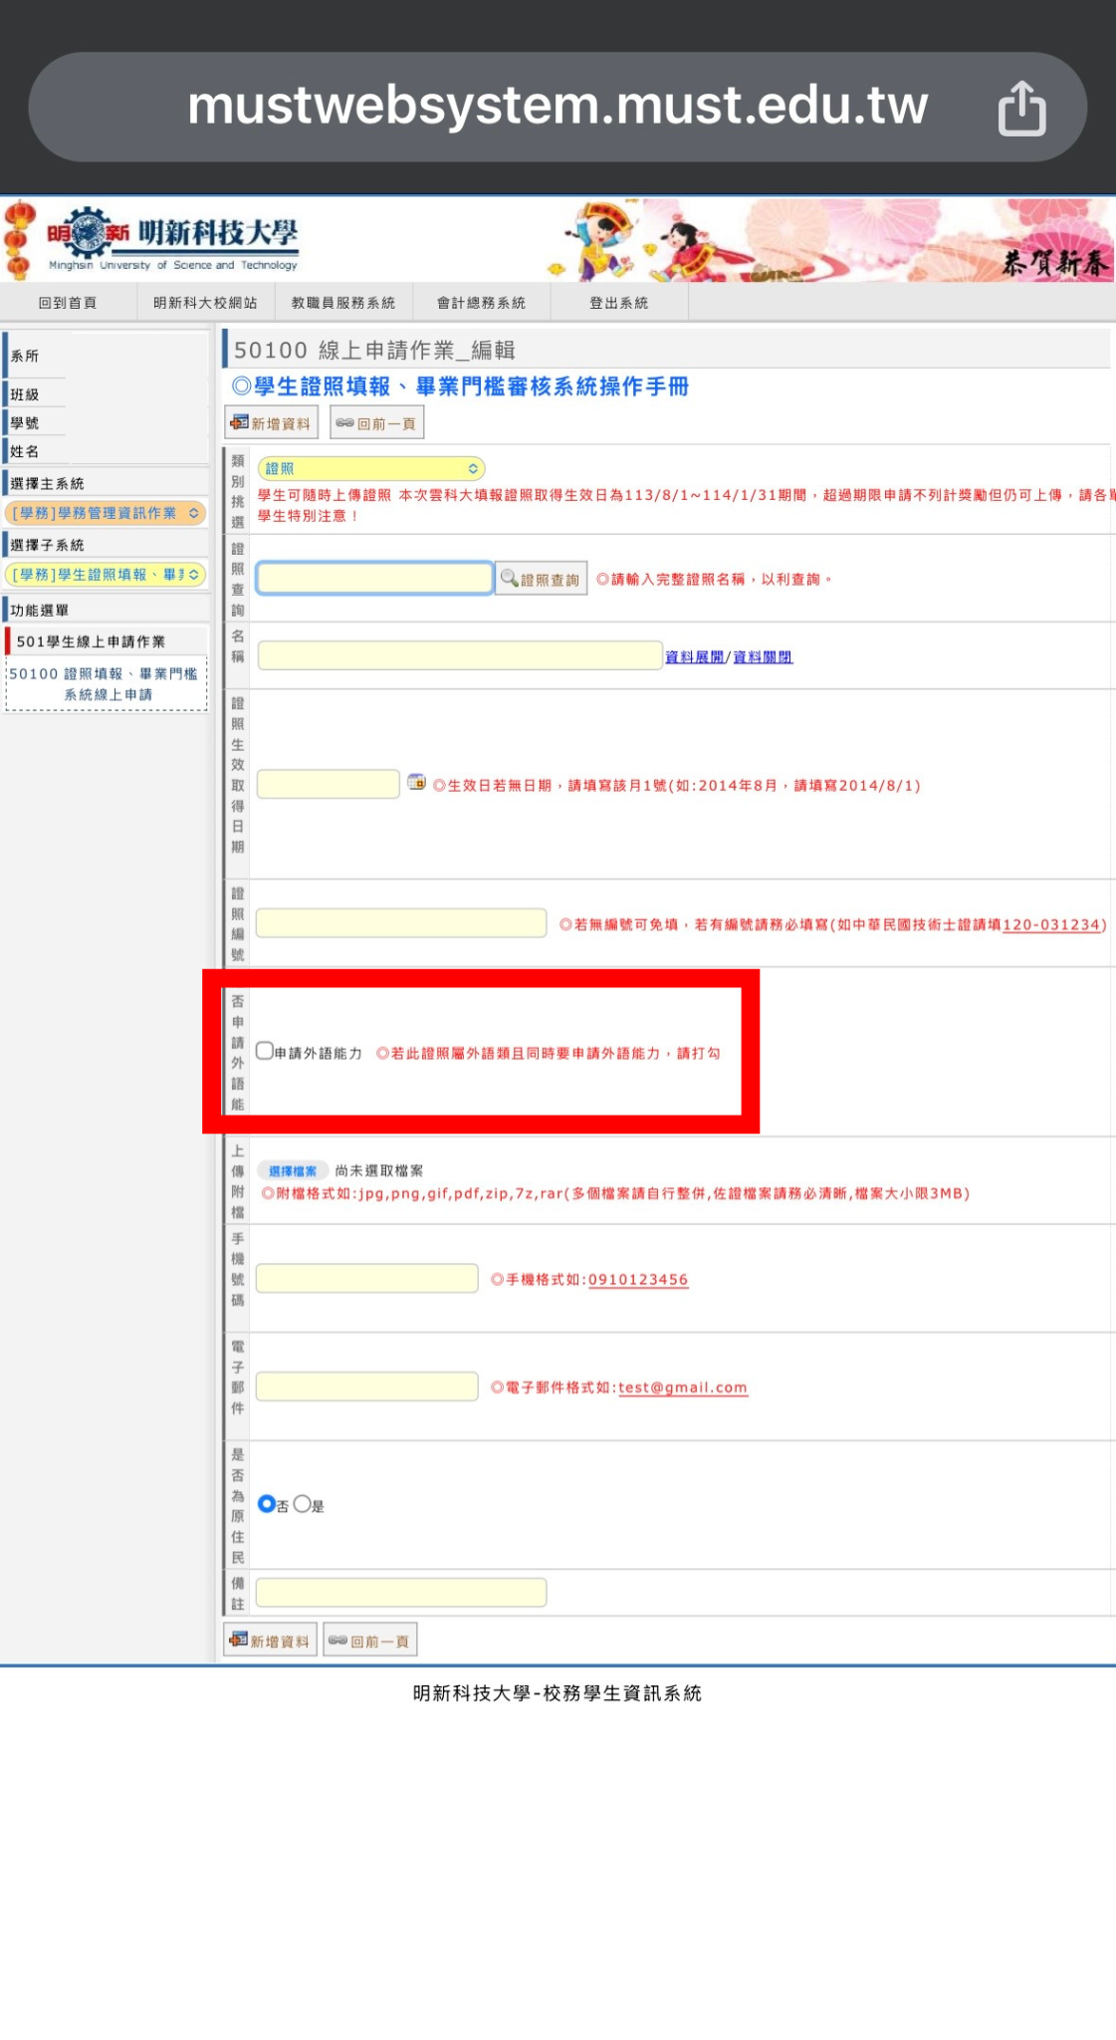Viewport: 1116px width, 2040px height.
Task: Click the 證照查詢 magnifier search button
Action: [541, 580]
